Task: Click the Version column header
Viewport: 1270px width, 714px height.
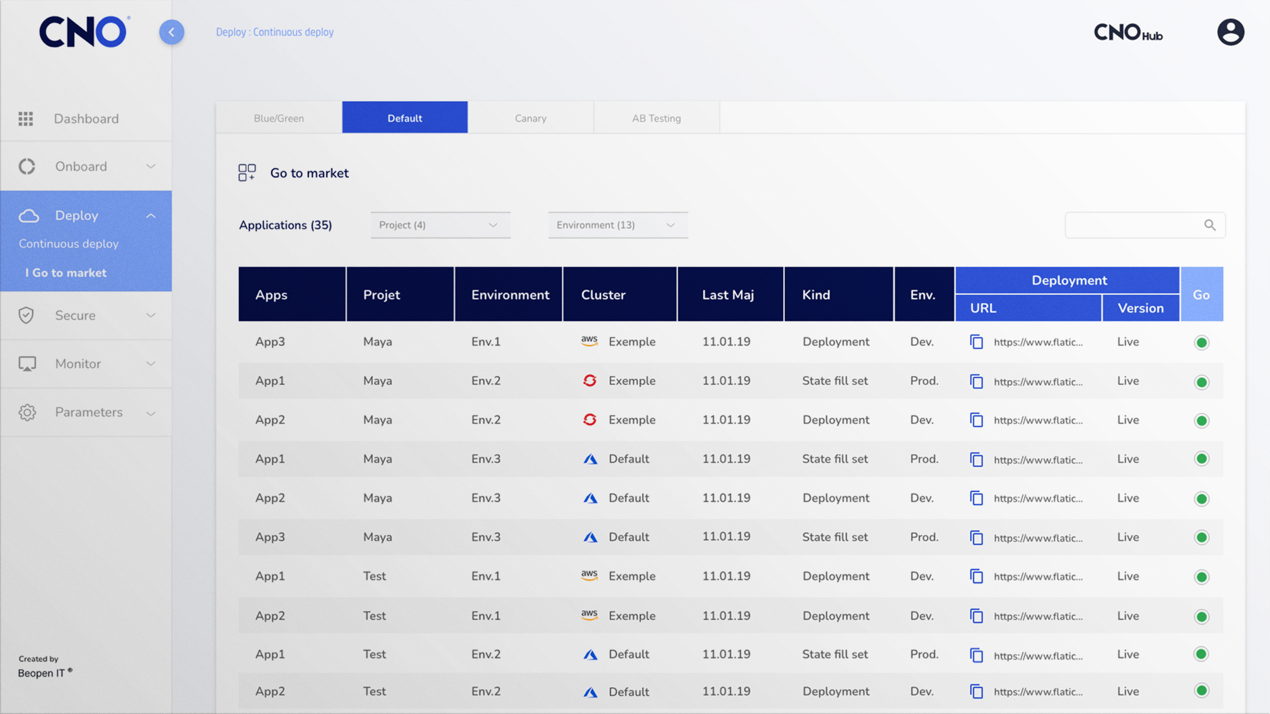Action: (1141, 308)
